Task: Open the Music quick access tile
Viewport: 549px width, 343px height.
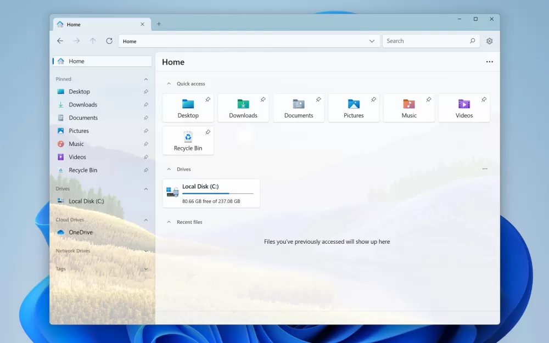Action: pyautogui.click(x=409, y=108)
